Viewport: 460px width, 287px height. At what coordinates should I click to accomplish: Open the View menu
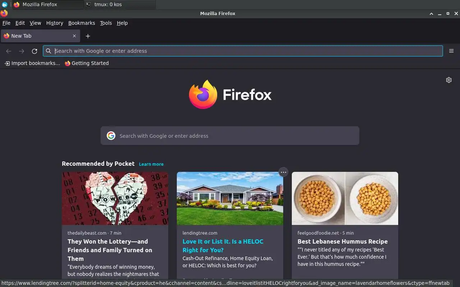click(35, 23)
